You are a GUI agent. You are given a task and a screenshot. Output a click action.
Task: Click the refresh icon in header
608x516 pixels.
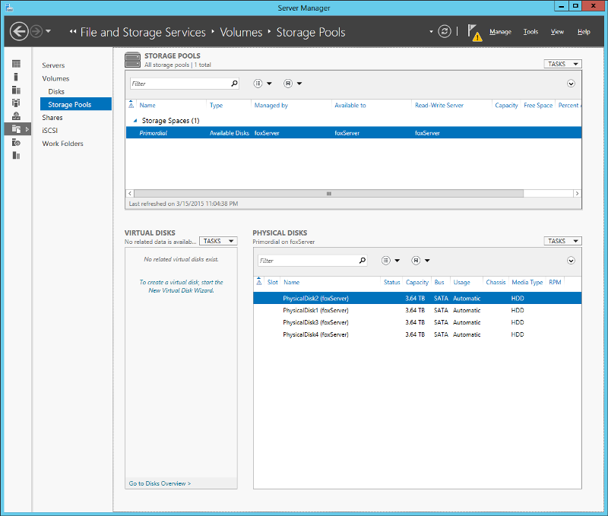click(x=445, y=31)
